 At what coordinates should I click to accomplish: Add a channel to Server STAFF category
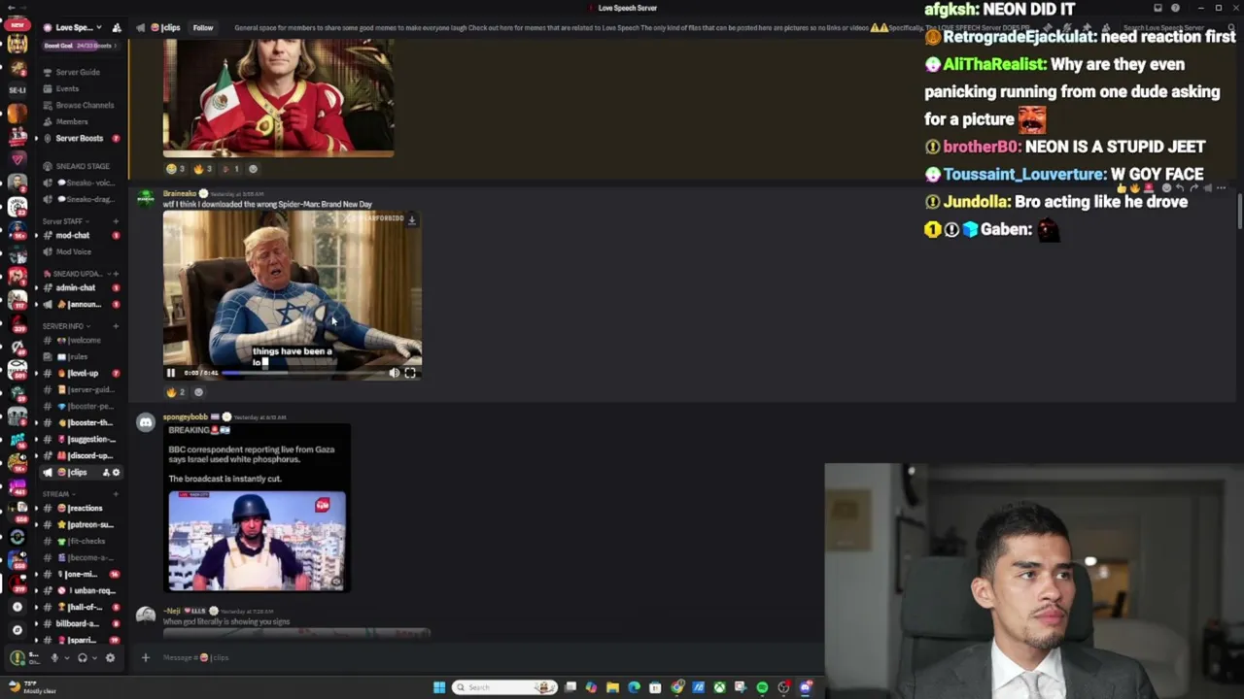point(116,221)
